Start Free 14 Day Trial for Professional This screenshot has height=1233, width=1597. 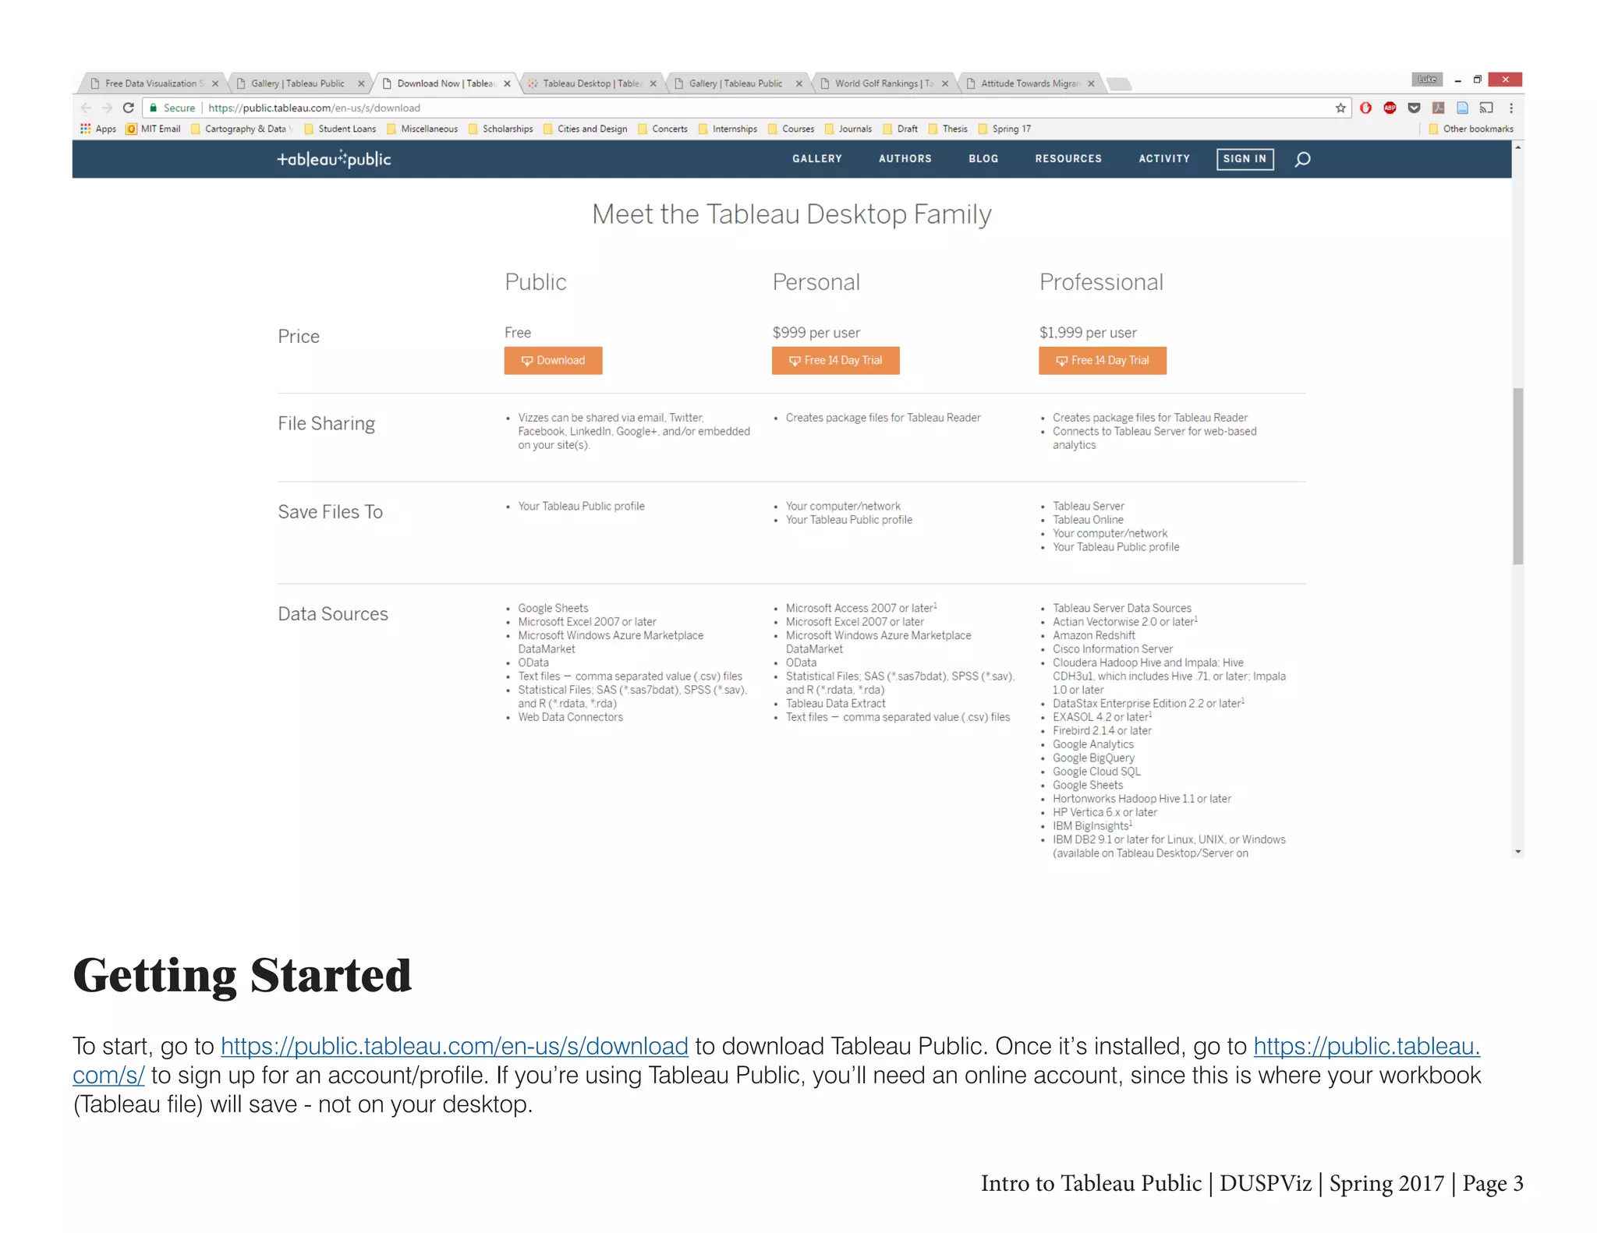pos(1103,361)
